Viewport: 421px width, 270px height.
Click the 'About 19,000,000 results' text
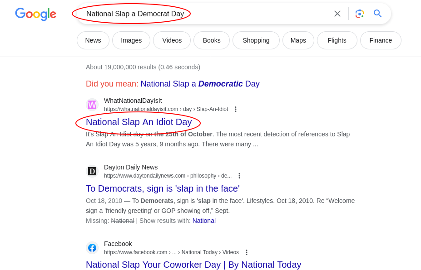[143, 67]
